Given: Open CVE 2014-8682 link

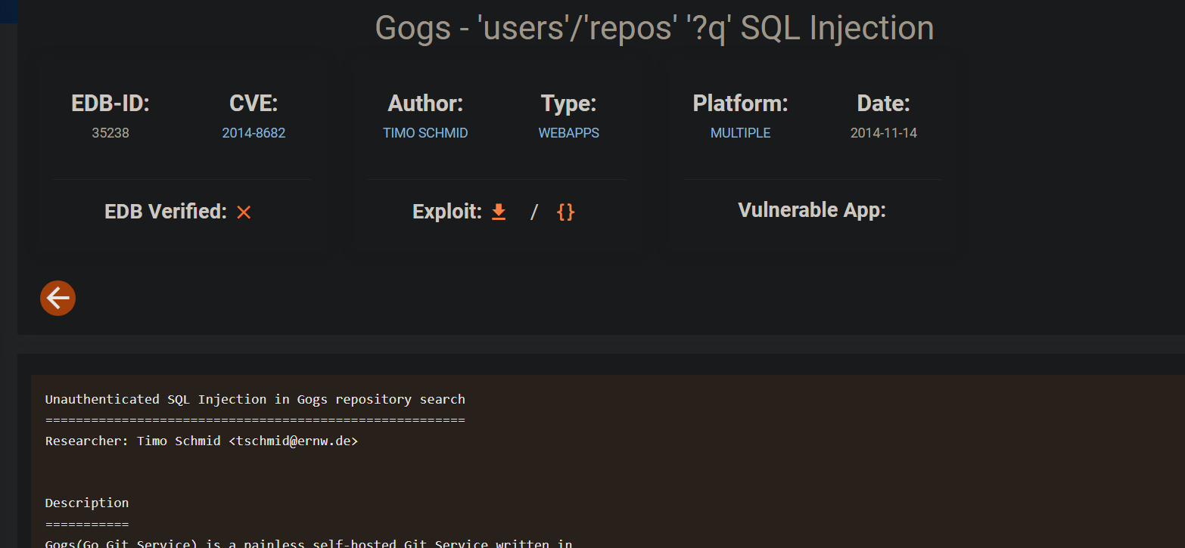Looking at the screenshot, I should point(253,133).
